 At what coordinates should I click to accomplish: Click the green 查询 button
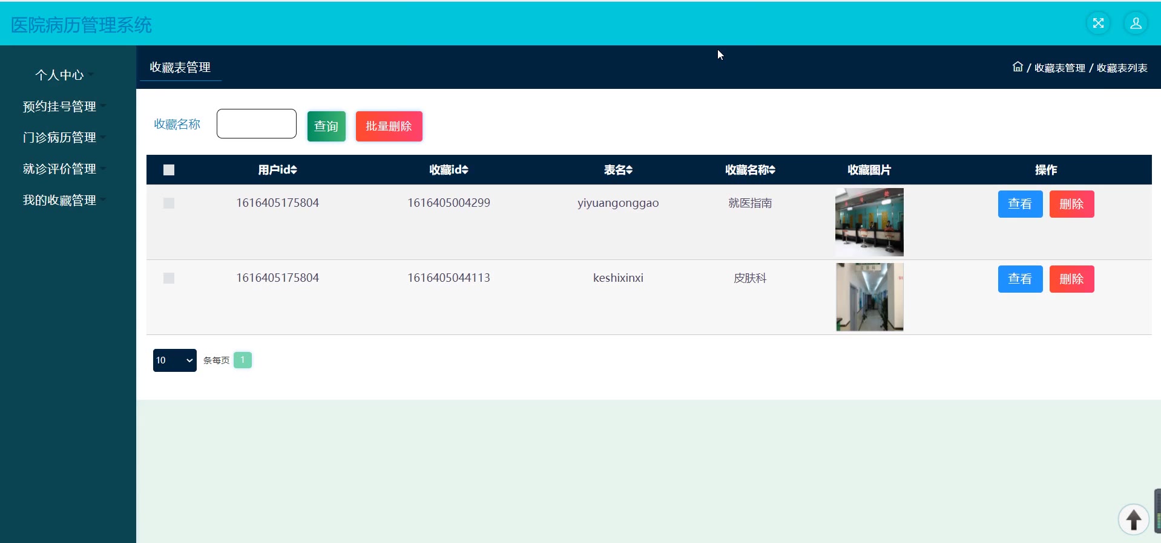point(326,126)
